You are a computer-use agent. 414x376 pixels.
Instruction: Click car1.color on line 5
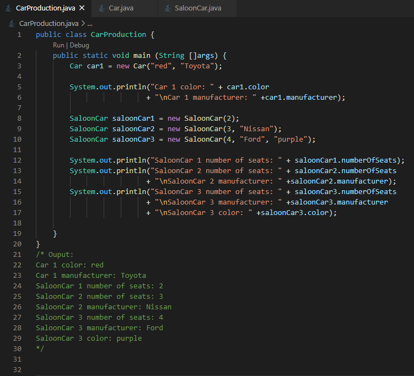tap(248, 87)
